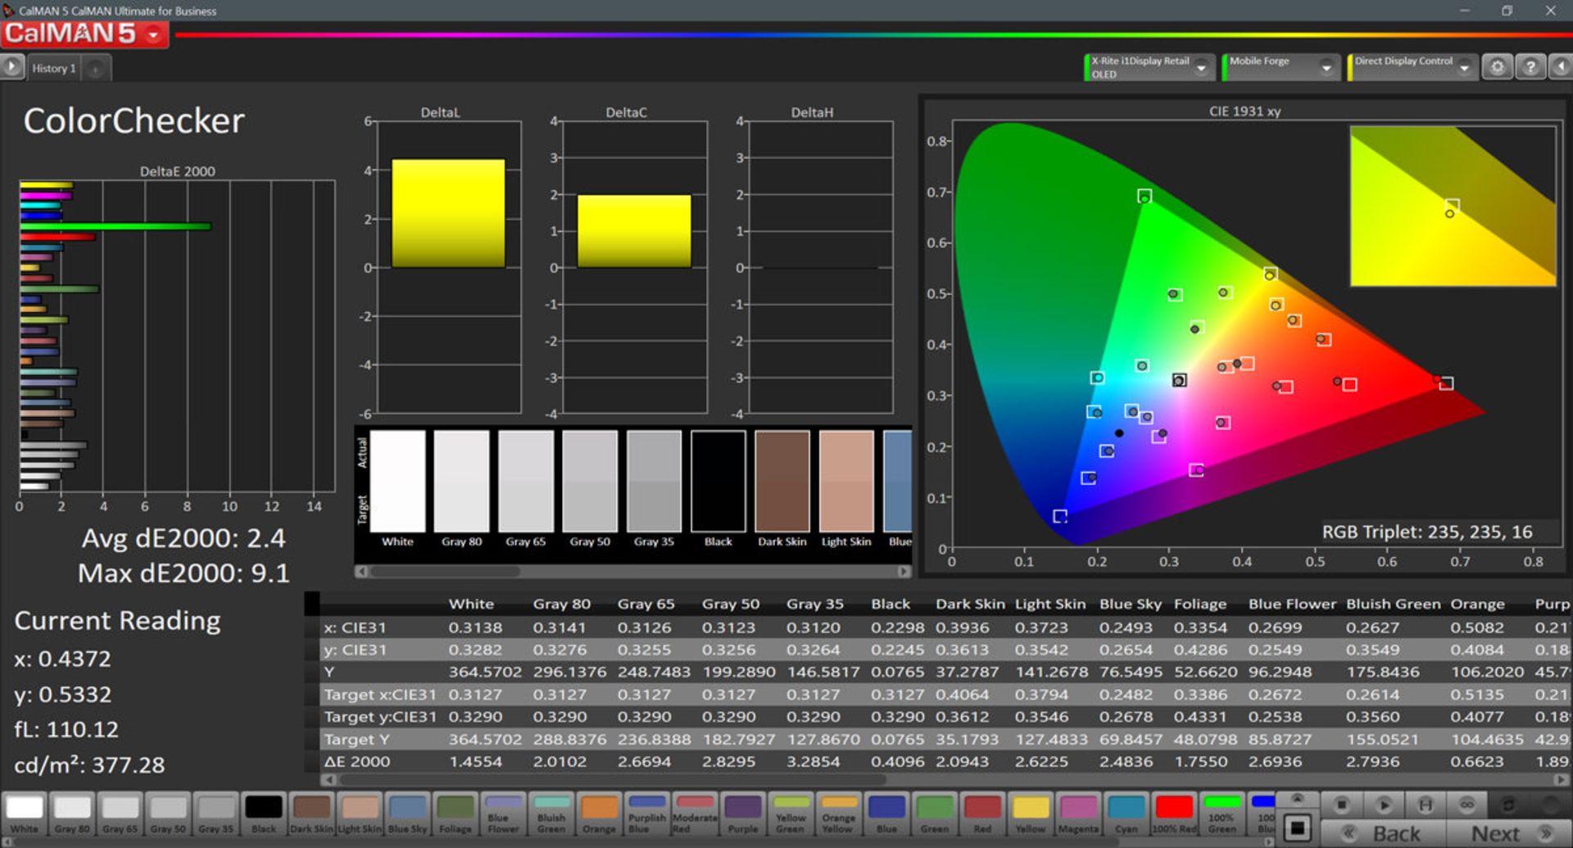
Task: Switch to the History 1 tab
Action: coord(54,69)
